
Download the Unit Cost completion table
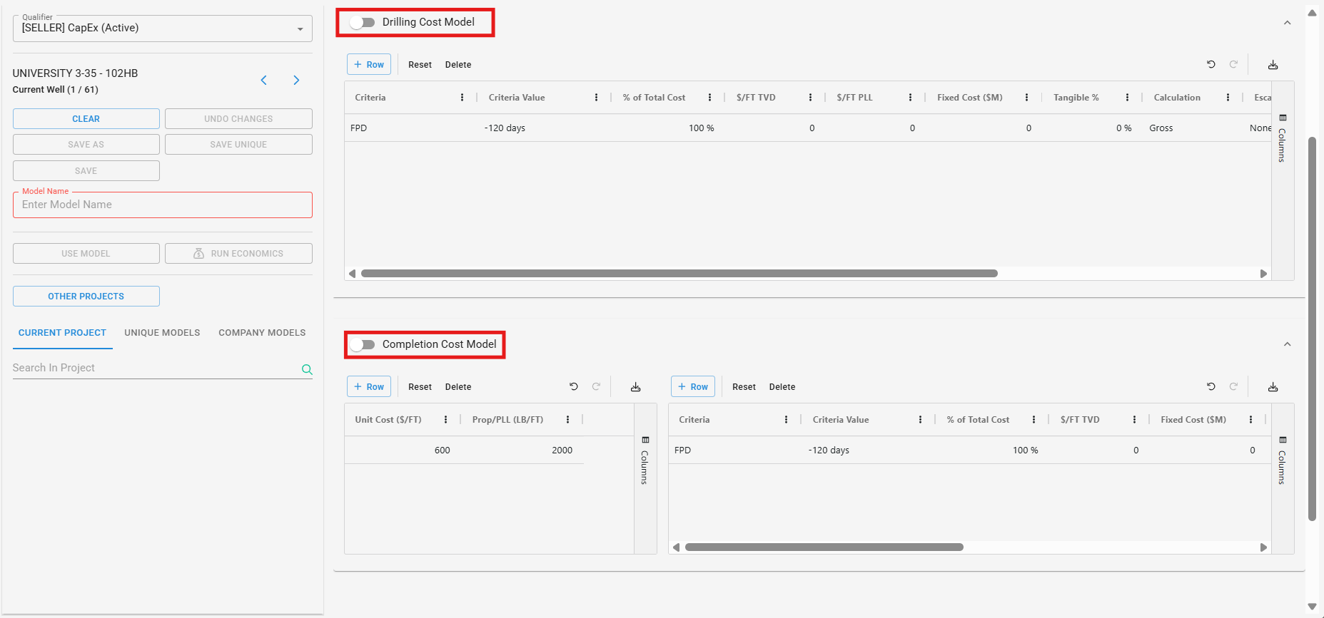pyautogui.click(x=635, y=387)
